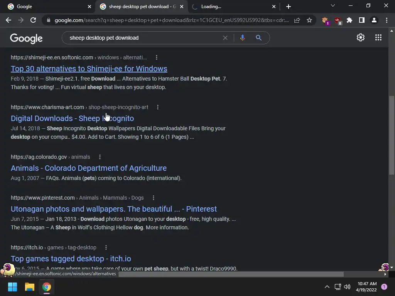Open the uBlock Origin extension

click(x=338, y=20)
